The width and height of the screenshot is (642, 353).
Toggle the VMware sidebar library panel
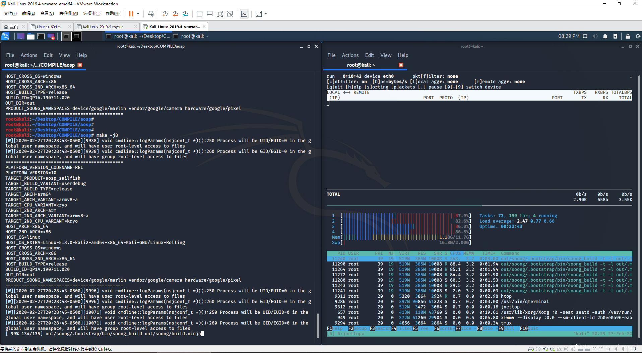200,14
